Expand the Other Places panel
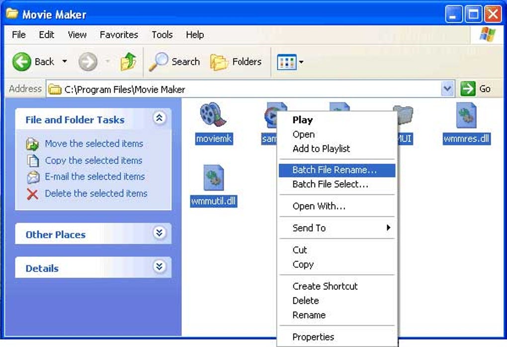 coord(160,233)
